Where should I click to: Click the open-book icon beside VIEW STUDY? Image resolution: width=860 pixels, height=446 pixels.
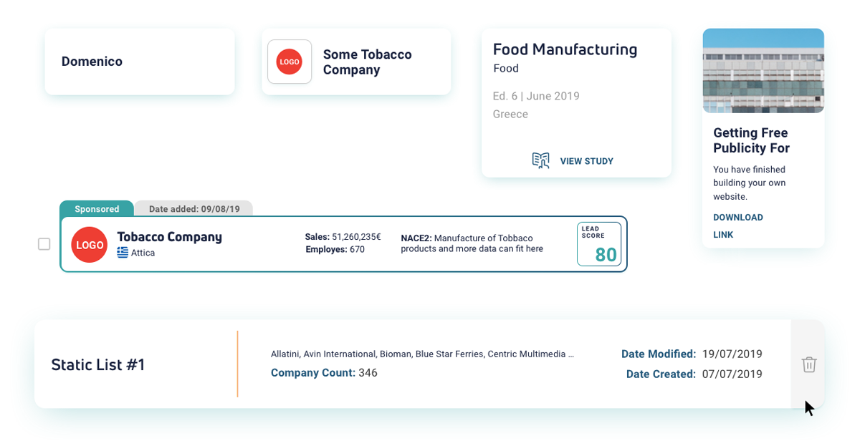tap(543, 160)
